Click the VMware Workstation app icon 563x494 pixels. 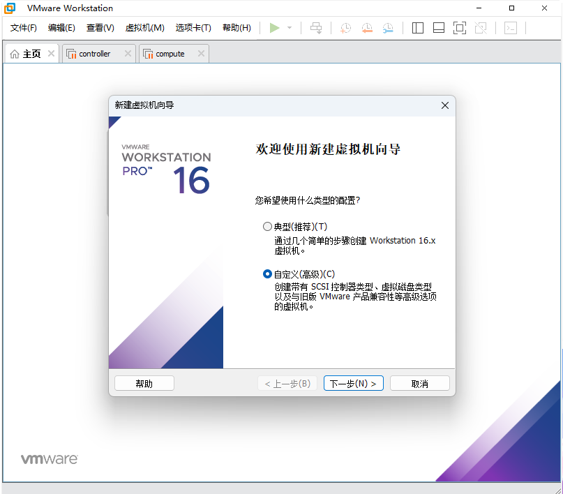[x=10, y=8]
